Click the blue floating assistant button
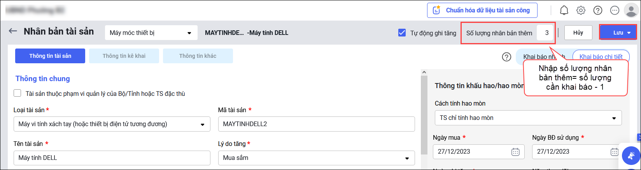Image resolution: width=641 pixels, height=170 pixels. pyautogui.click(x=631, y=156)
